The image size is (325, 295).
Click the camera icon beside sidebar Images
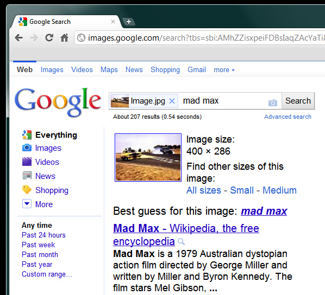(x=27, y=147)
